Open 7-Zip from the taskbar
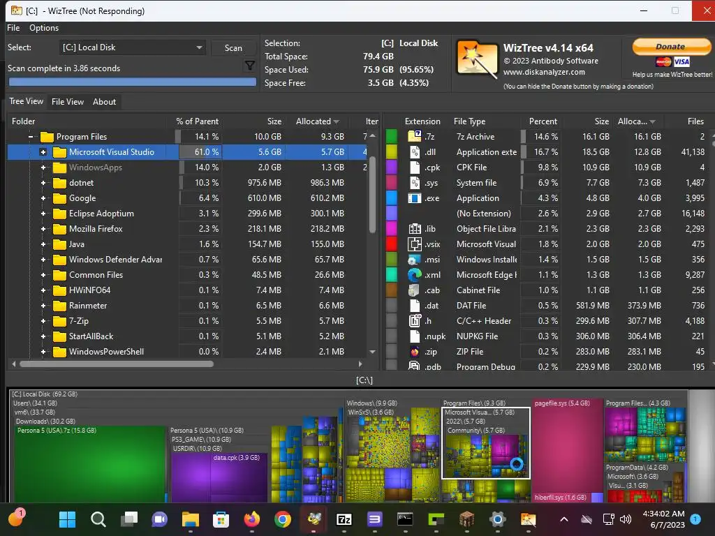Screen dimensions: 715x536 coord(344,519)
